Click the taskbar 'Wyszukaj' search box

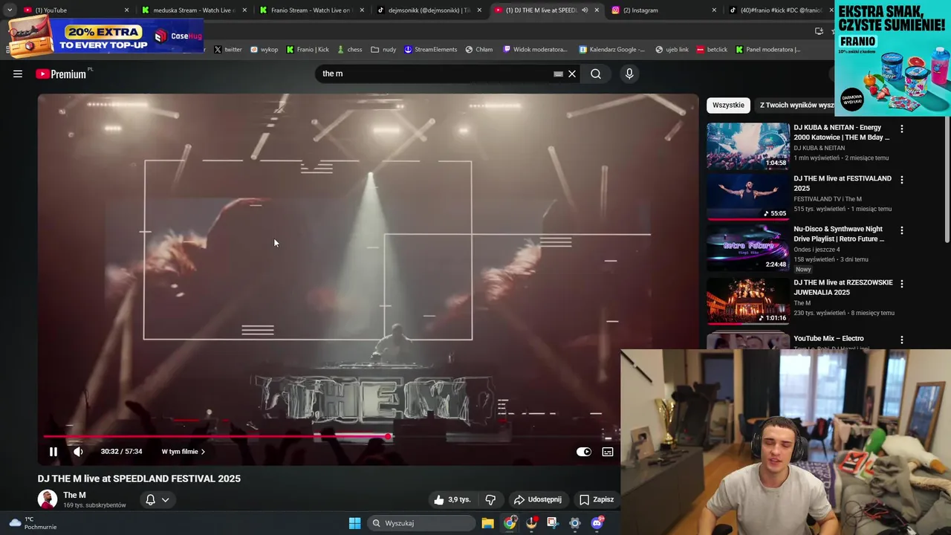click(x=422, y=523)
